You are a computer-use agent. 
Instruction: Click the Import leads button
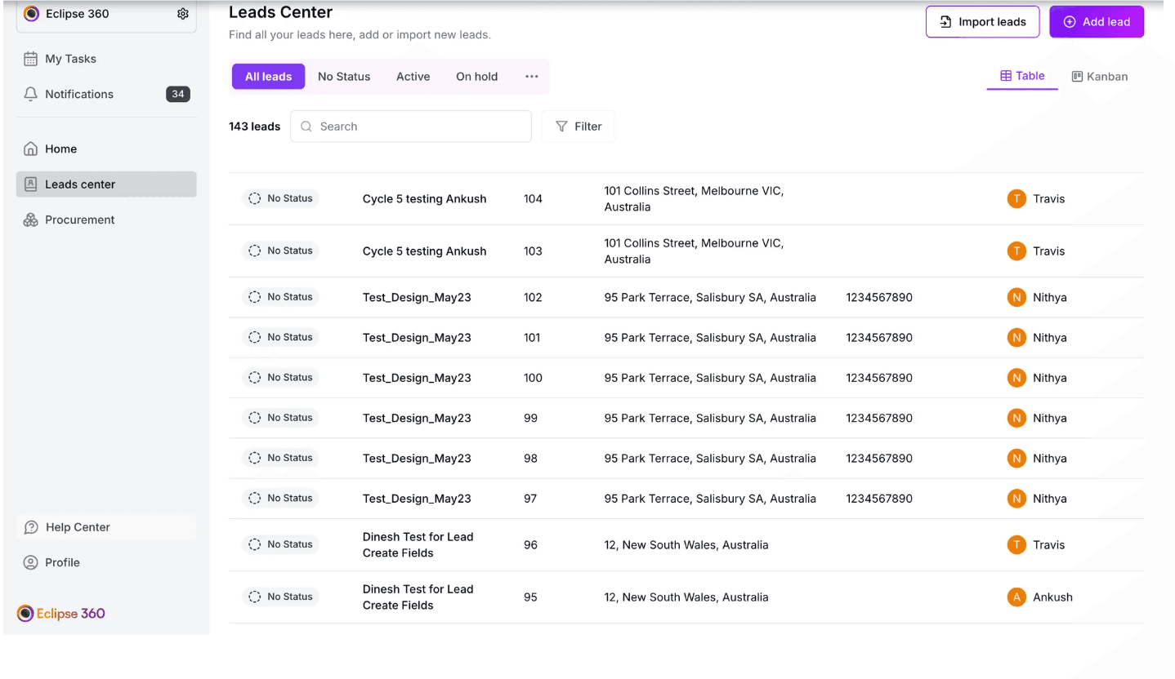982,22
